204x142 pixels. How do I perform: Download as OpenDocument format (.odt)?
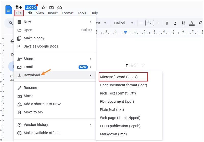click(129, 85)
